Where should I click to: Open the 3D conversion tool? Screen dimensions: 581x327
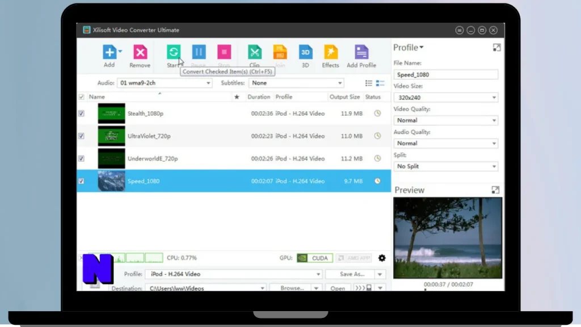pos(305,52)
